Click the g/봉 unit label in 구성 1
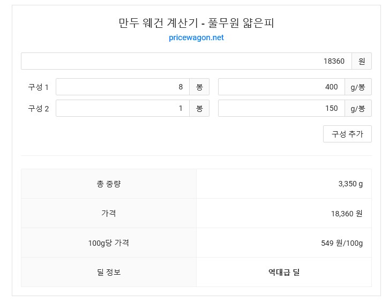 358,87
